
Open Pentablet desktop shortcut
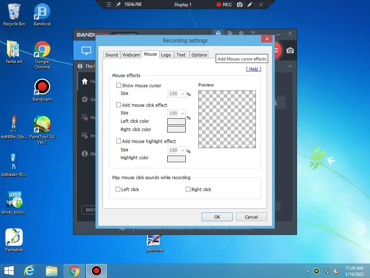point(14,240)
